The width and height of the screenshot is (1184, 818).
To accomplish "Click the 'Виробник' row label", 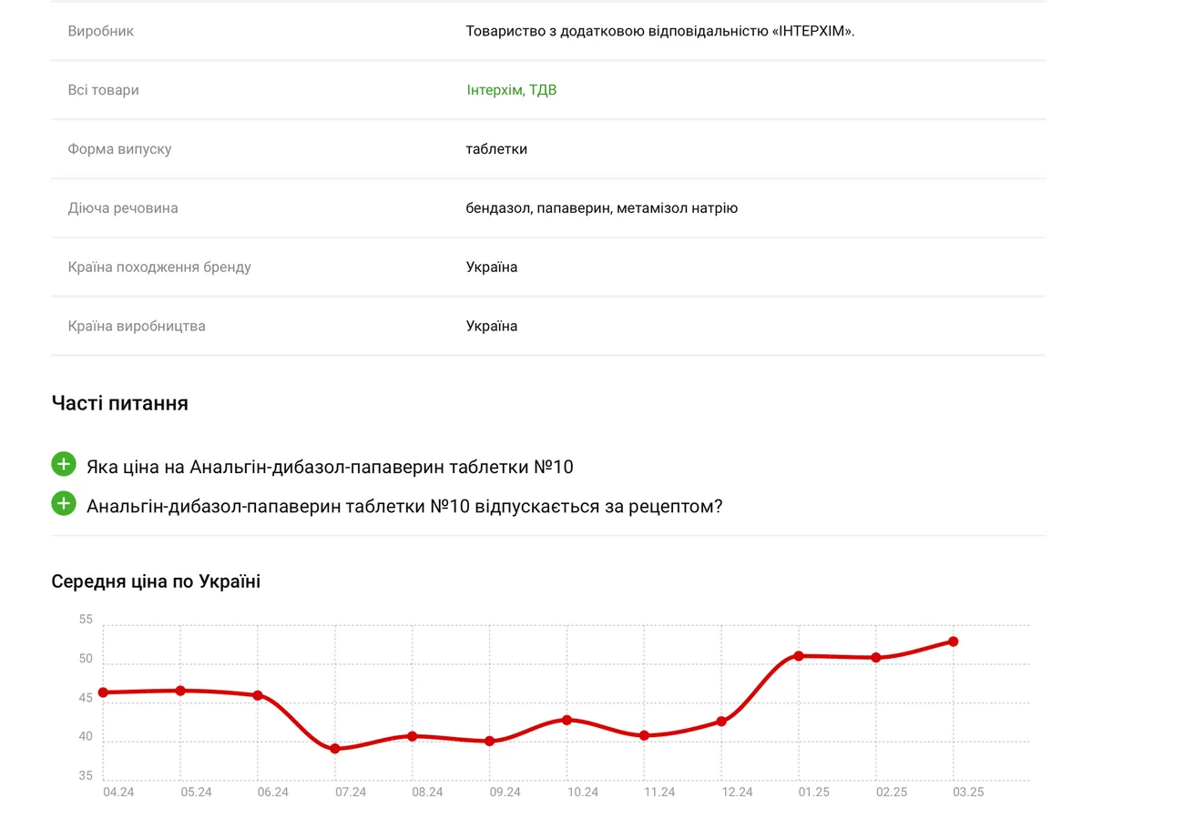I will click(101, 31).
